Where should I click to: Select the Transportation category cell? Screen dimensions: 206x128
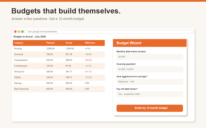tap(21, 60)
